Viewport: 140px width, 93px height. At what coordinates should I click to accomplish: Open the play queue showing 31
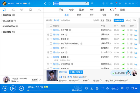pos(134,88)
